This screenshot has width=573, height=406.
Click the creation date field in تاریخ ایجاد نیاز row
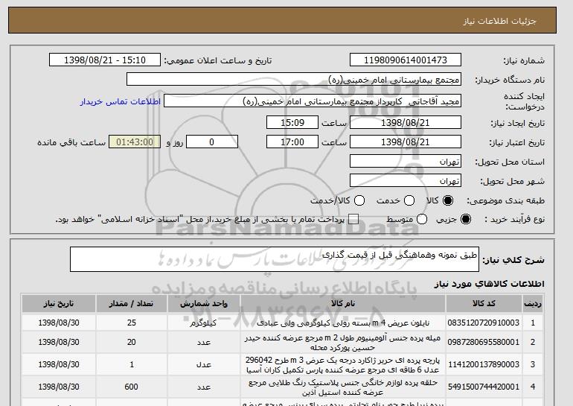[406, 122]
